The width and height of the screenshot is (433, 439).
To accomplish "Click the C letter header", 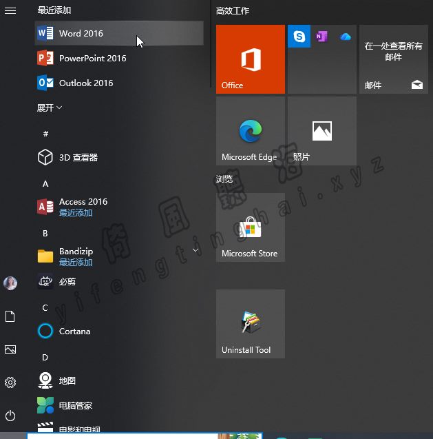I will coord(45,307).
